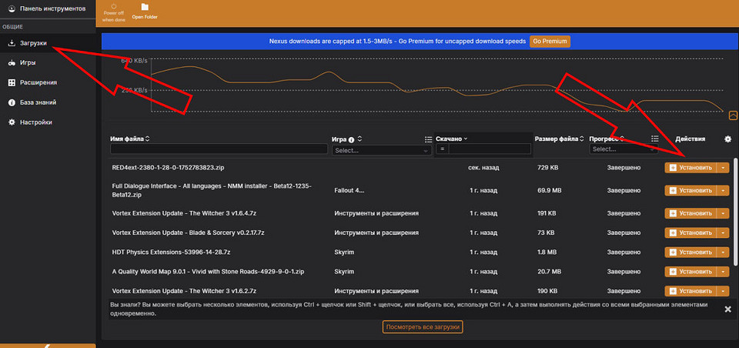739x348 pixels.
Task: Toggle grouping icon beside Прогресс column
Action: tap(654, 139)
